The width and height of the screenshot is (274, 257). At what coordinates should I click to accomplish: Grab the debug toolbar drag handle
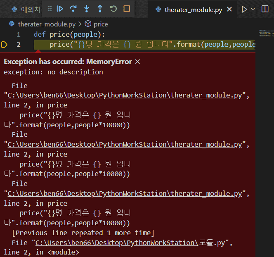click(50, 9)
